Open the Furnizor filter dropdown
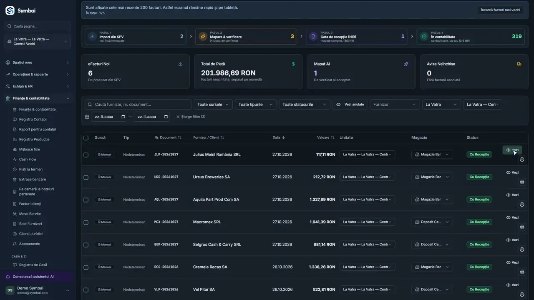 click(x=395, y=105)
